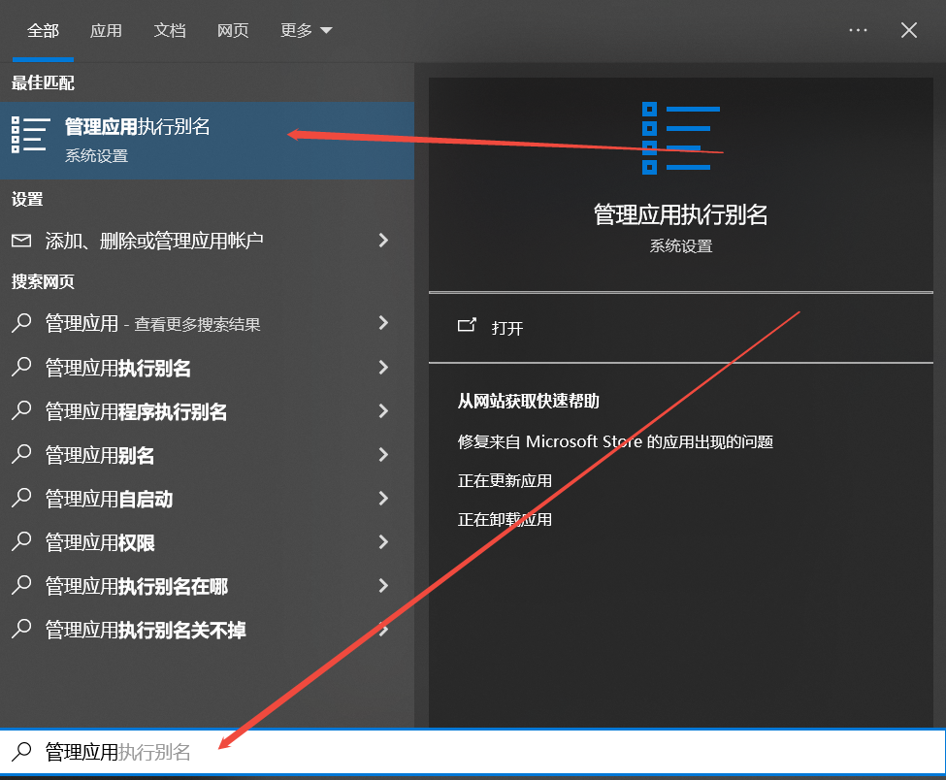Click search icon beside 管理应用别名
Image resolution: width=946 pixels, height=780 pixels.
pyautogui.click(x=21, y=454)
